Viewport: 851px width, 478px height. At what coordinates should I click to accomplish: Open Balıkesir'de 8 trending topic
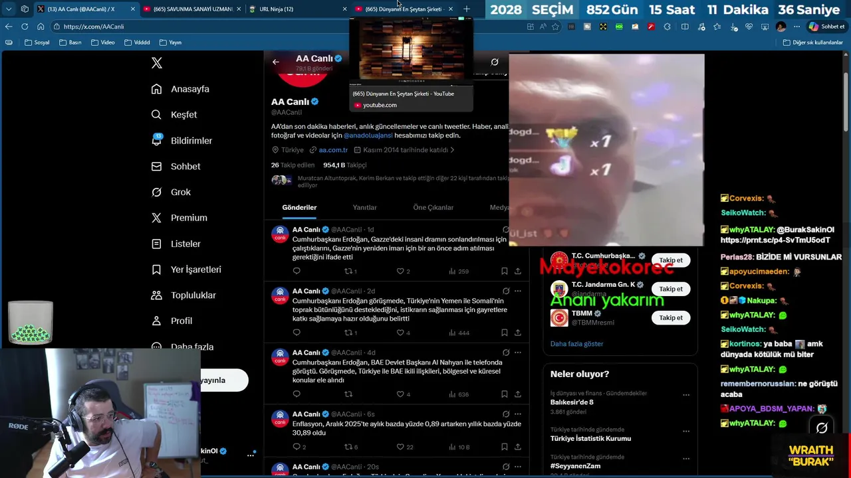click(572, 402)
